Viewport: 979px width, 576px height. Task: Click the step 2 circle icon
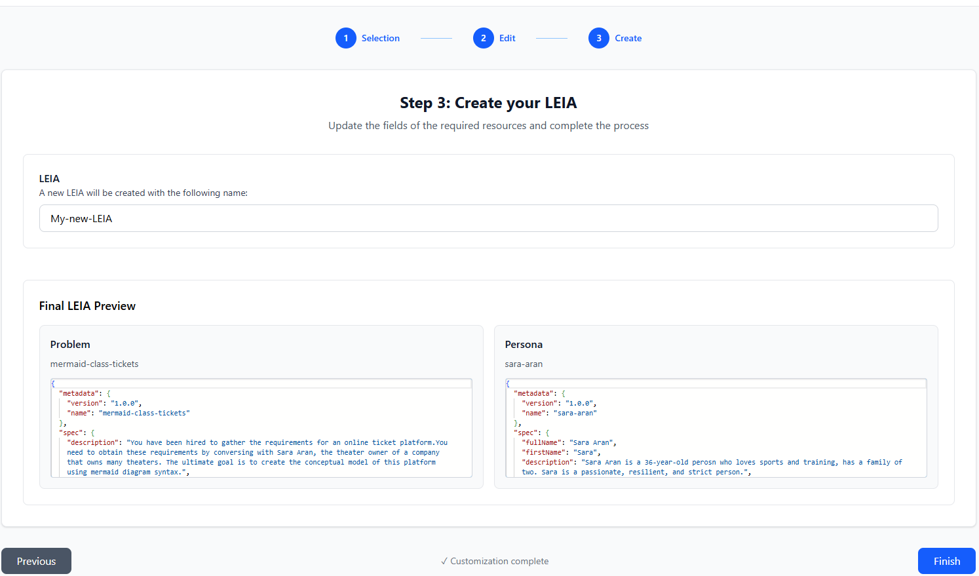pyautogui.click(x=483, y=38)
